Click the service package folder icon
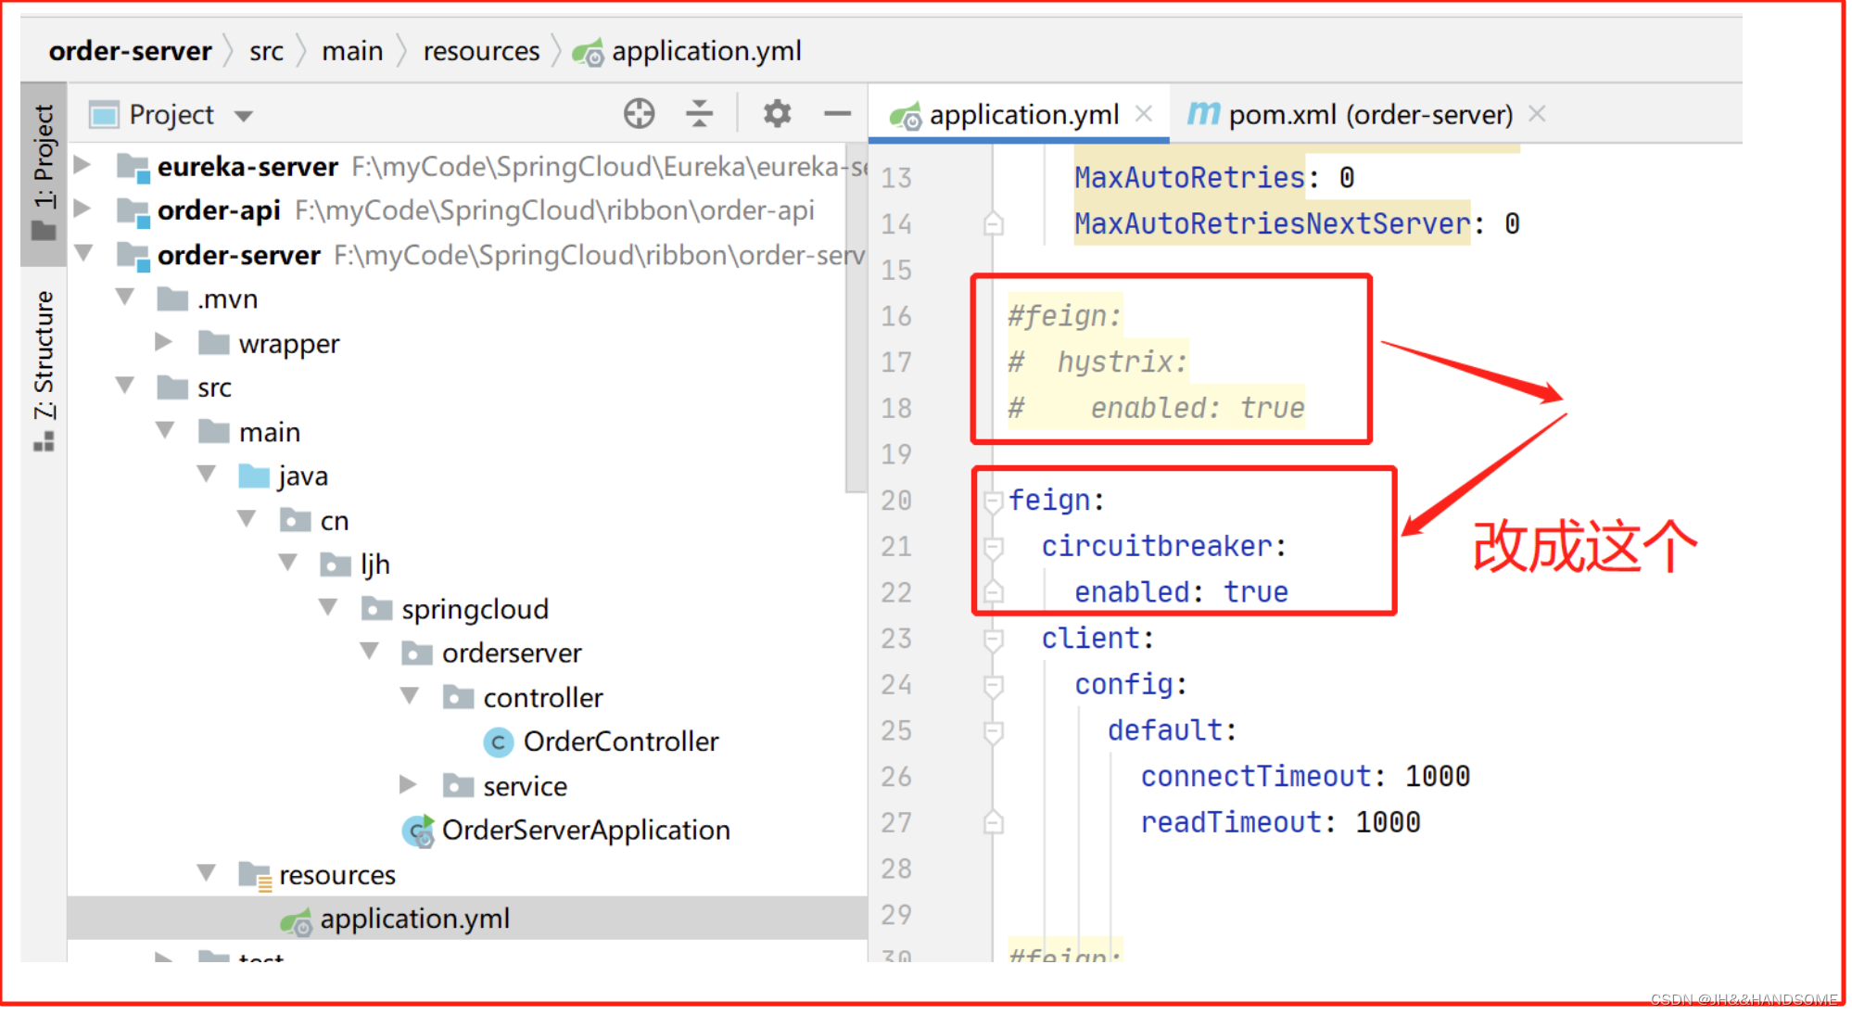 tap(458, 786)
